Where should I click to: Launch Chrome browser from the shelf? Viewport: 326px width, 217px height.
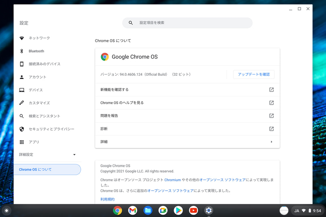click(117, 210)
